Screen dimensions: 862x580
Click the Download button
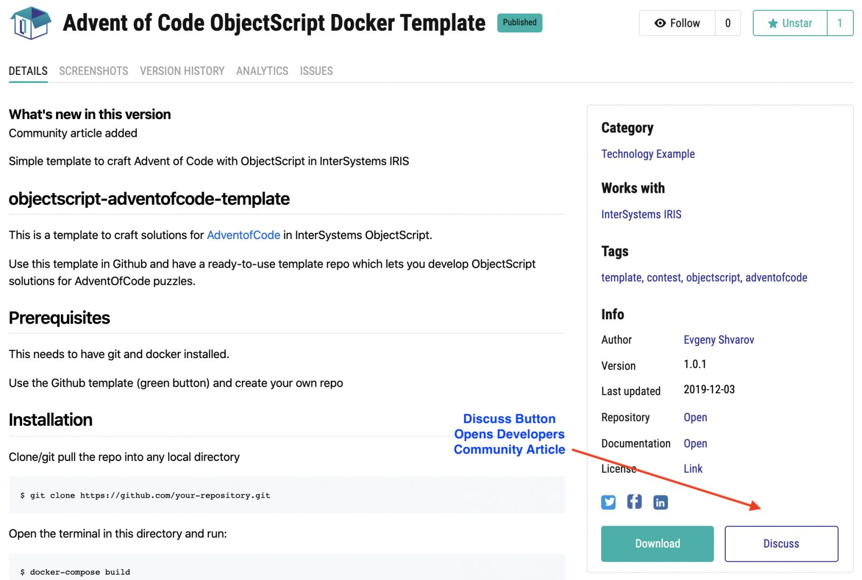coord(657,544)
